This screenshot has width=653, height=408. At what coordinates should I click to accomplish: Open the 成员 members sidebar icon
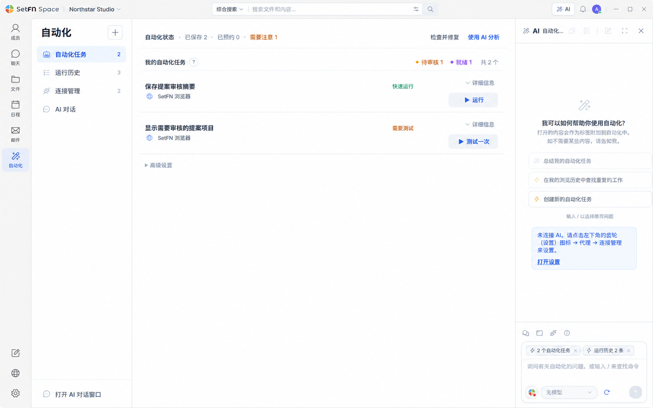pyautogui.click(x=15, y=32)
